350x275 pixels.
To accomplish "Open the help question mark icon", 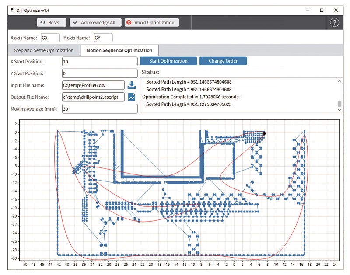I will point(334,23).
